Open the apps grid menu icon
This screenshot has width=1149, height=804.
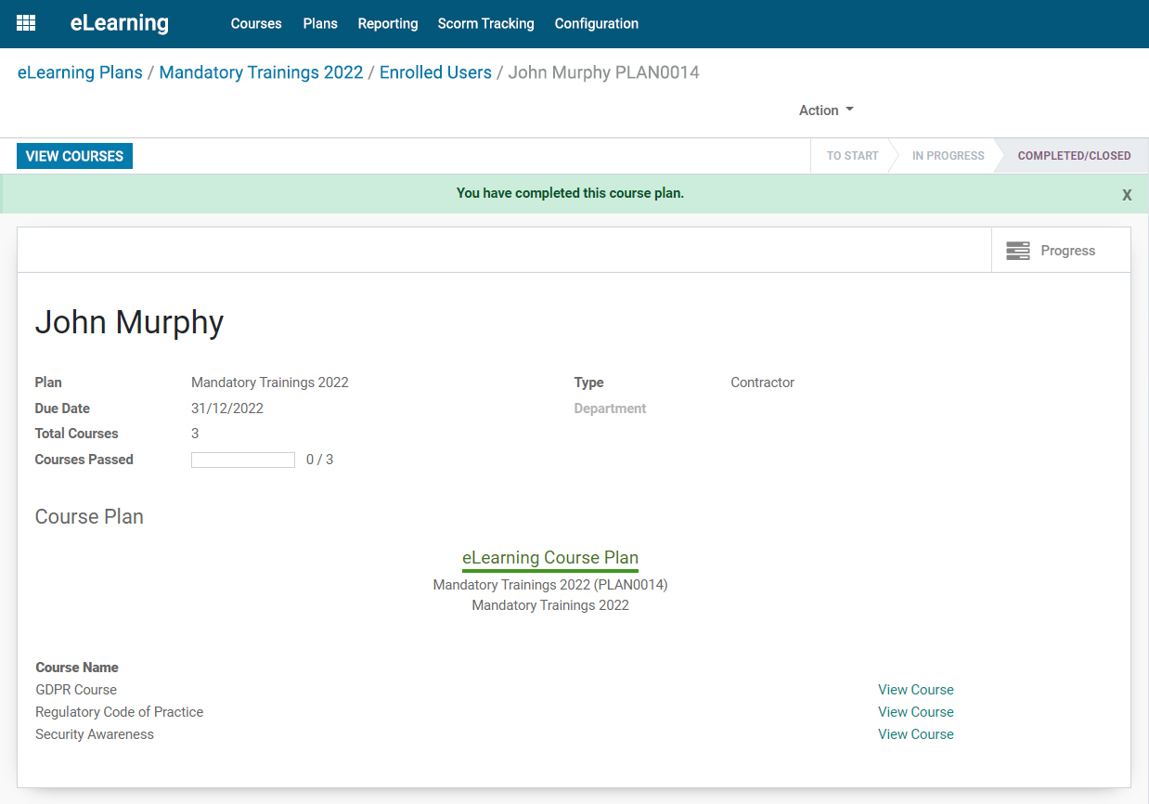coord(26,23)
